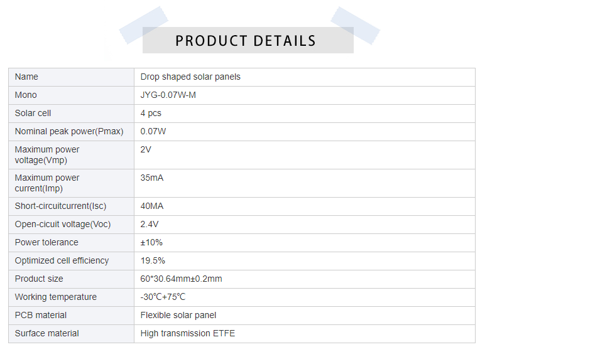Click the Flexible solar panel value
Viewport: 600px width, 352px height.
178,316
